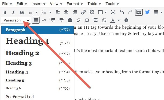Viewport: 164px width, 100px height.
Task: Open the View menu
Action: pos(56,4)
